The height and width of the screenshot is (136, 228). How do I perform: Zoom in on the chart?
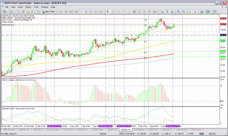coord(178,12)
